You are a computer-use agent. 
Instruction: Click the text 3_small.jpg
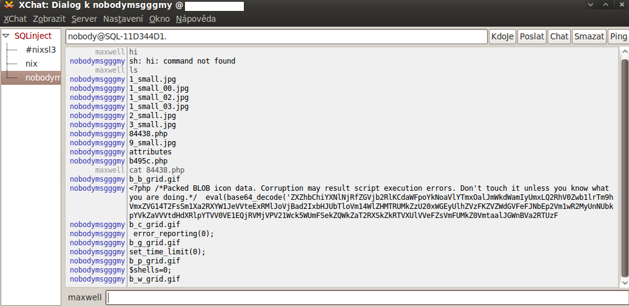point(152,125)
